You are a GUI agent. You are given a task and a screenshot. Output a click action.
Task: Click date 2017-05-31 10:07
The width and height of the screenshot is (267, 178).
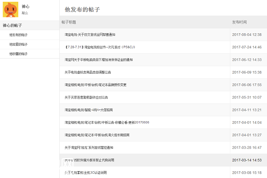247,98
